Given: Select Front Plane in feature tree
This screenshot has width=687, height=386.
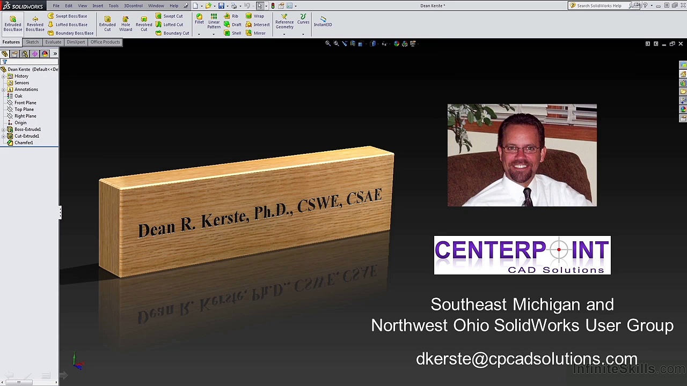Looking at the screenshot, I should [22, 103].
